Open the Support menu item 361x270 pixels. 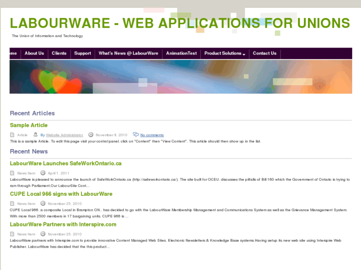82,54
